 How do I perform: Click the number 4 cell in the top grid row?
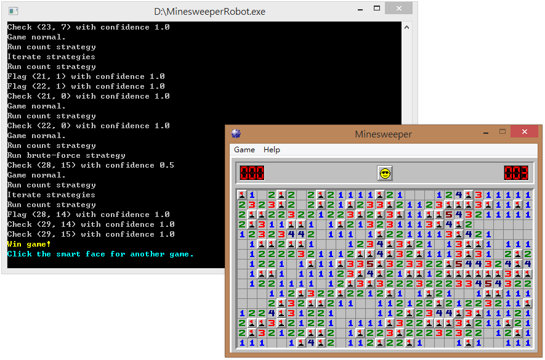459,195
